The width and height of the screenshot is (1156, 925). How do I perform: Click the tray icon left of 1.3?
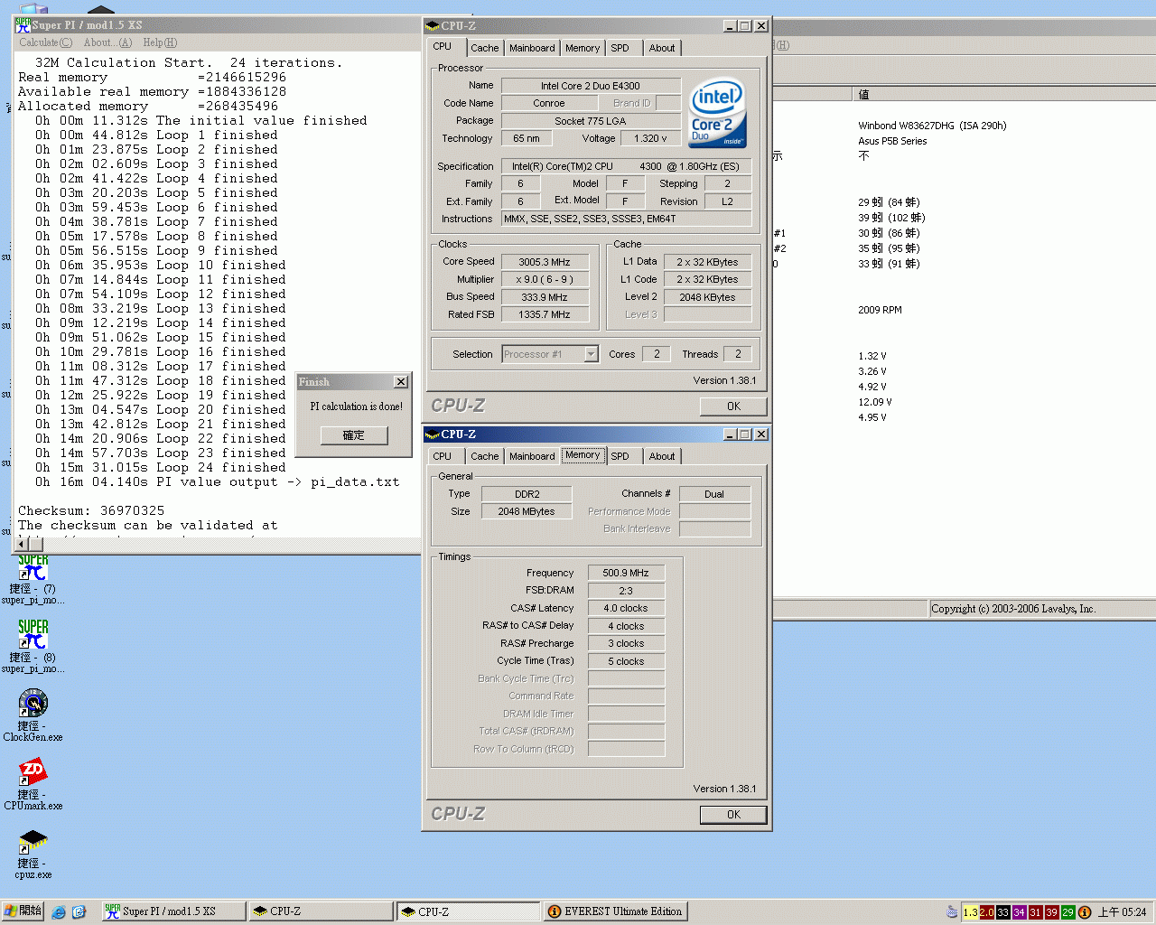coord(952,912)
